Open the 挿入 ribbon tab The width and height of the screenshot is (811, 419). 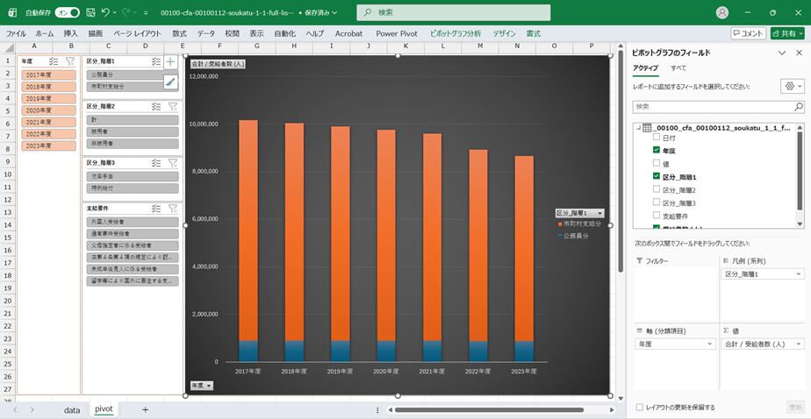tap(71, 33)
